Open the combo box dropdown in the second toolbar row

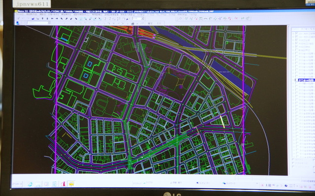(x=49, y=23)
